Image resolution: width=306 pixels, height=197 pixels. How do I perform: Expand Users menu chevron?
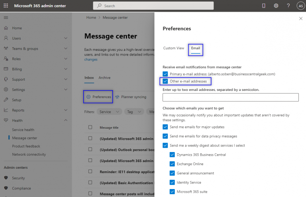(66, 38)
